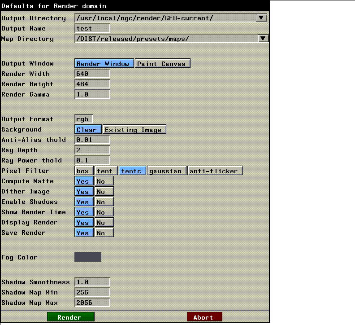This screenshot has width=355, height=325.
Task: Set Dither Image to Yes
Action: click(x=84, y=191)
